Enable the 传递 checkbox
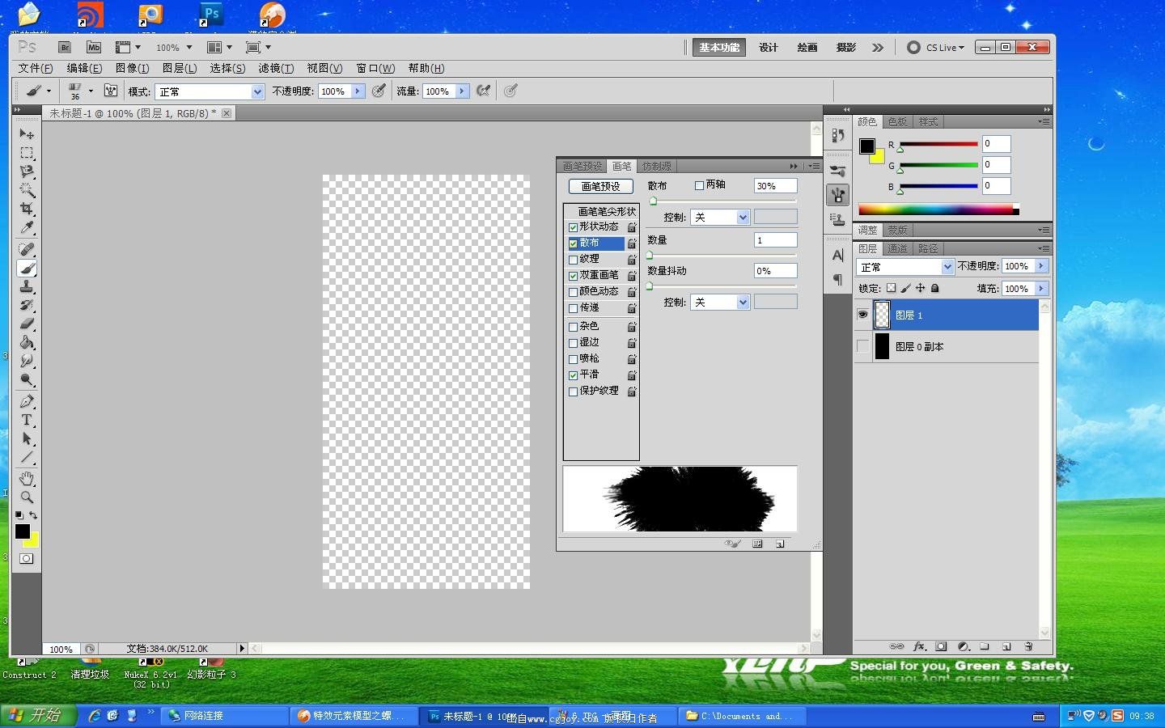 coord(573,308)
